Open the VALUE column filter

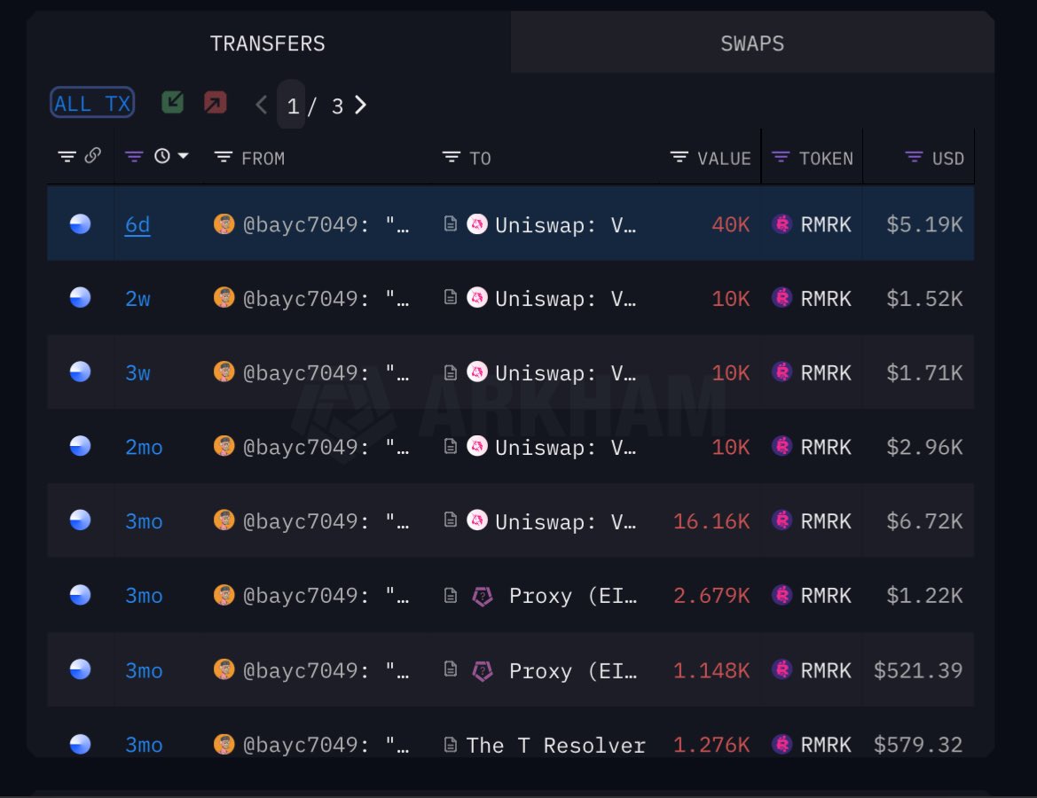coord(680,157)
